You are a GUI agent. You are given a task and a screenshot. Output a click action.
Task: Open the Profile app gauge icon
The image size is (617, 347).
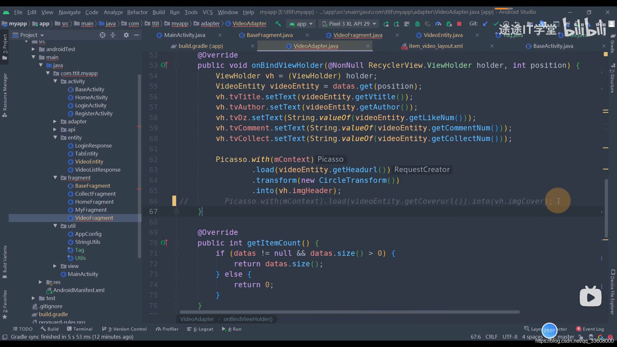(x=438, y=24)
